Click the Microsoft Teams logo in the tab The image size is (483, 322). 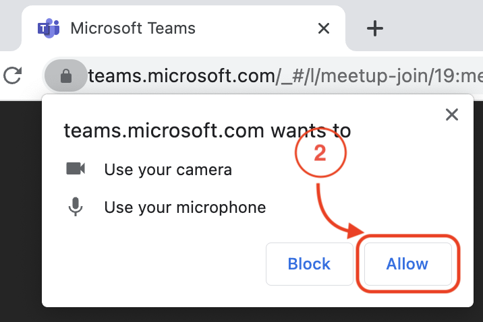point(48,28)
